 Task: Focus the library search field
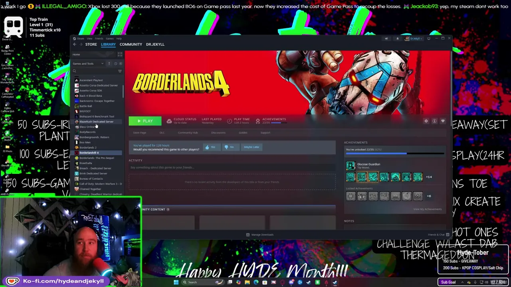pyautogui.click(x=97, y=71)
